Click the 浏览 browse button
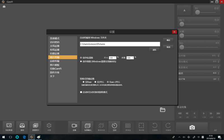This screenshot has height=140, width=224. click(154, 50)
